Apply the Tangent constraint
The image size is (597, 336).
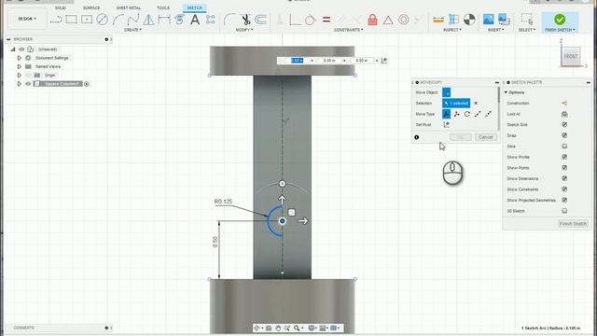coord(311,20)
